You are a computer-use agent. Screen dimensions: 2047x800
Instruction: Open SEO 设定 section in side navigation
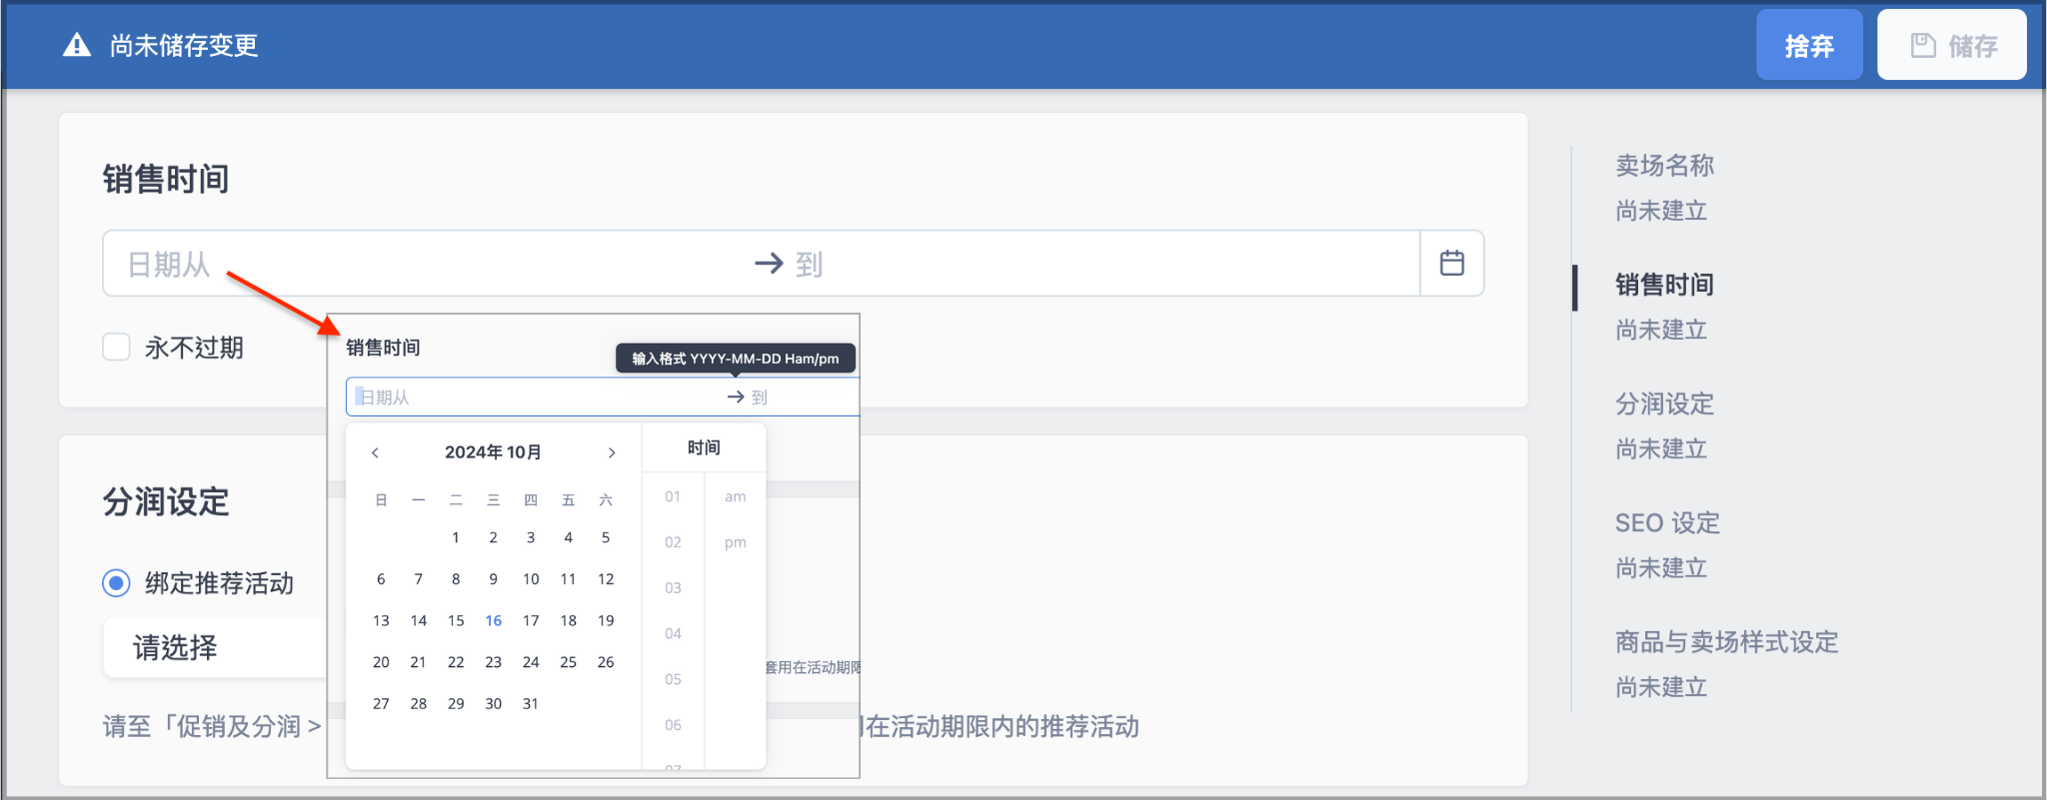click(1667, 522)
